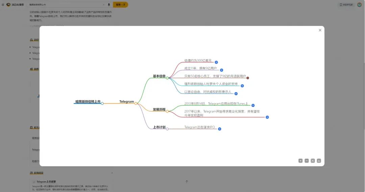Open the mobile version button at top right
This screenshot has width=365, height=192.
point(346,5)
